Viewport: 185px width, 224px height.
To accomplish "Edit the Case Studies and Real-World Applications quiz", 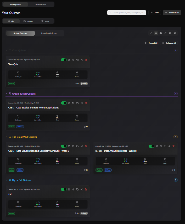I will pos(69,103).
